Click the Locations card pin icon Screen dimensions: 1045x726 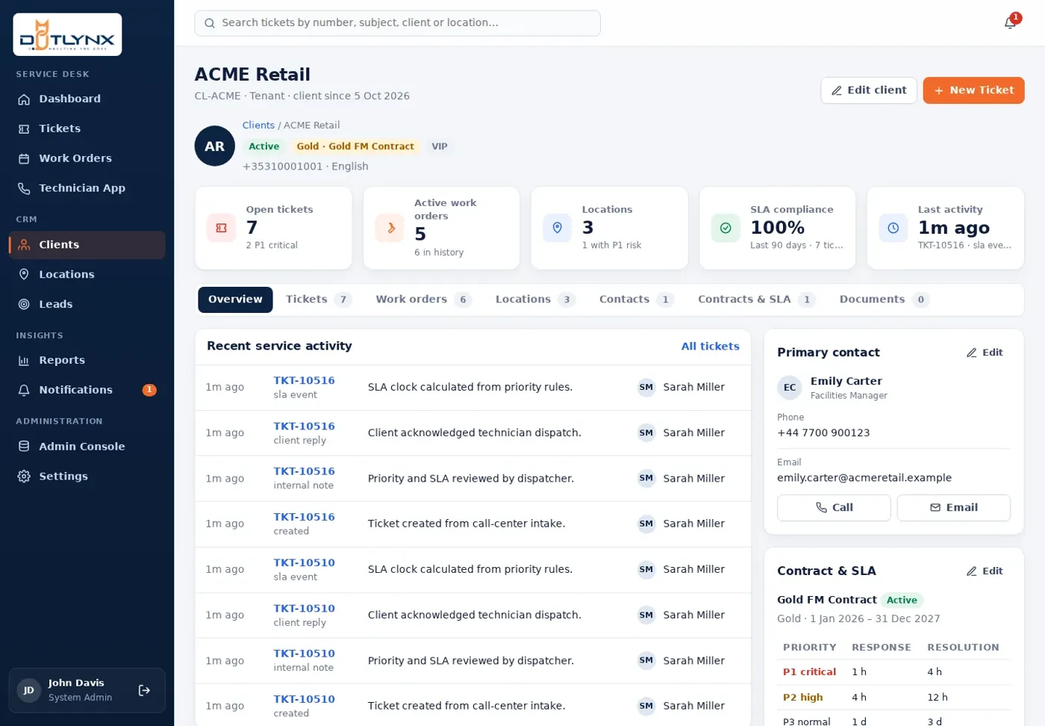coord(557,228)
